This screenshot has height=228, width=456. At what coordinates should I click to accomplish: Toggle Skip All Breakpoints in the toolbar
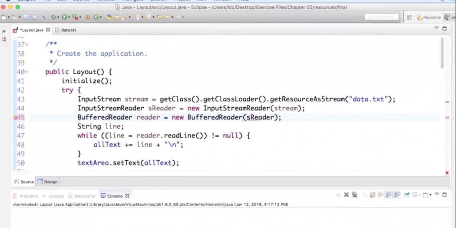[43, 17]
